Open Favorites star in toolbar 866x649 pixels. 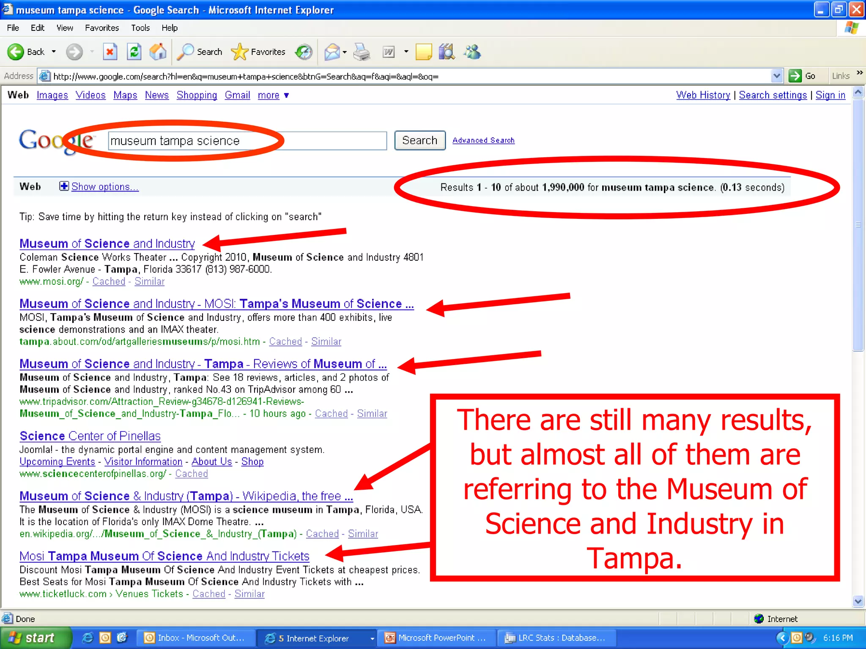tap(239, 52)
